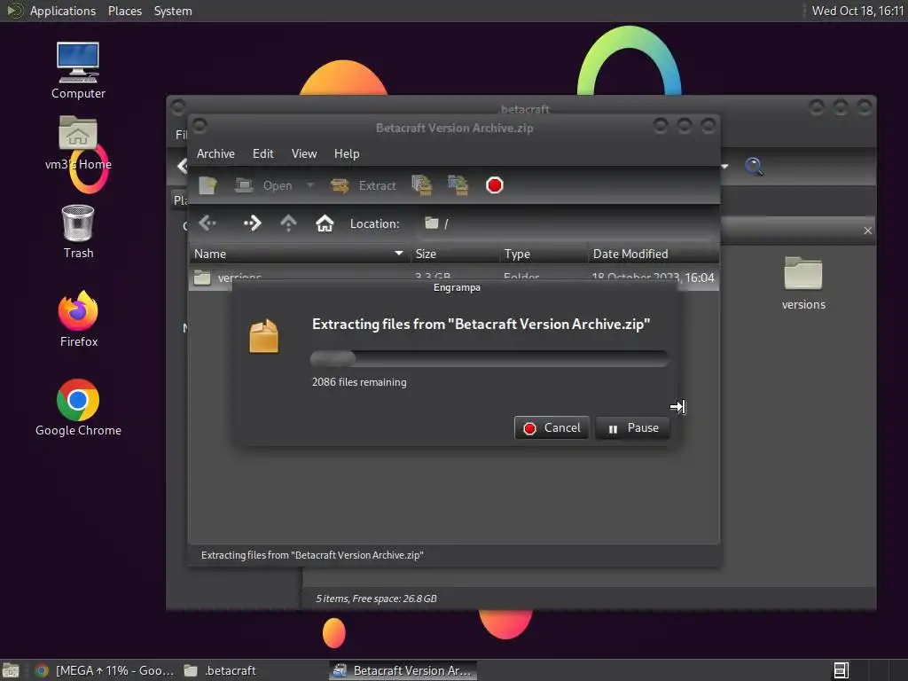Image resolution: width=908 pixels, height=681 pixels.
Task: Launch Google Chrome from the desktop
Action: (x=78, y=408)
